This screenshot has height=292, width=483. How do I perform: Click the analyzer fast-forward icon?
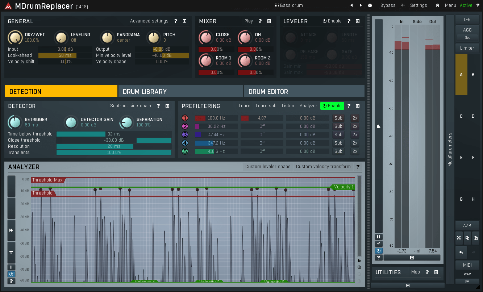tap(11, 230)
